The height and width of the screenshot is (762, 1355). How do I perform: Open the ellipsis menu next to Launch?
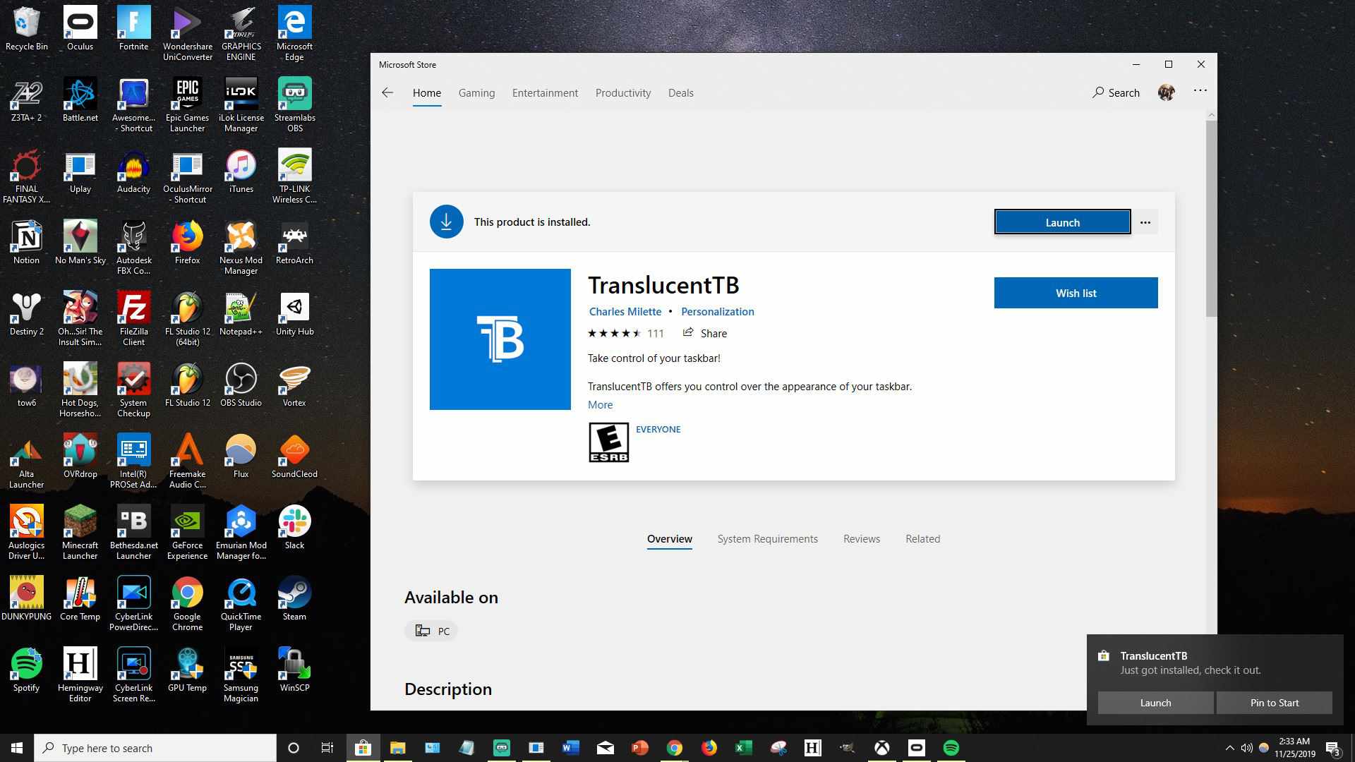(x=1145, y=222)
